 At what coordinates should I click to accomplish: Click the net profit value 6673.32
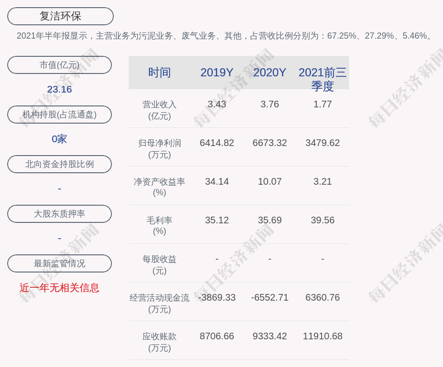click(270, 143)
